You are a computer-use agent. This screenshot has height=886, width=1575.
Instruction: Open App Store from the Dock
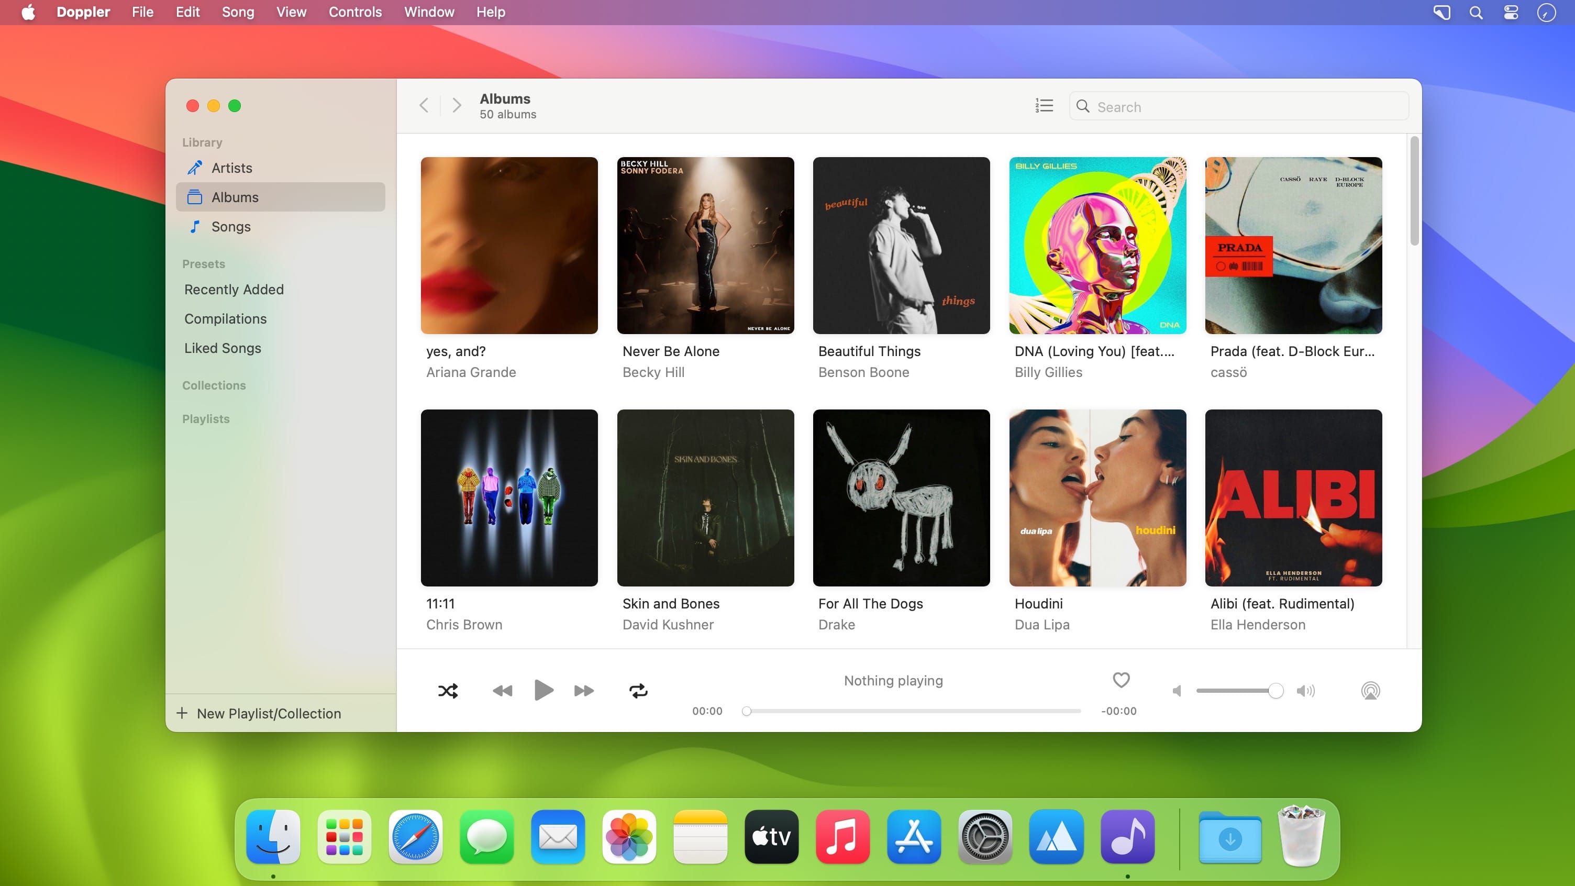914,836
